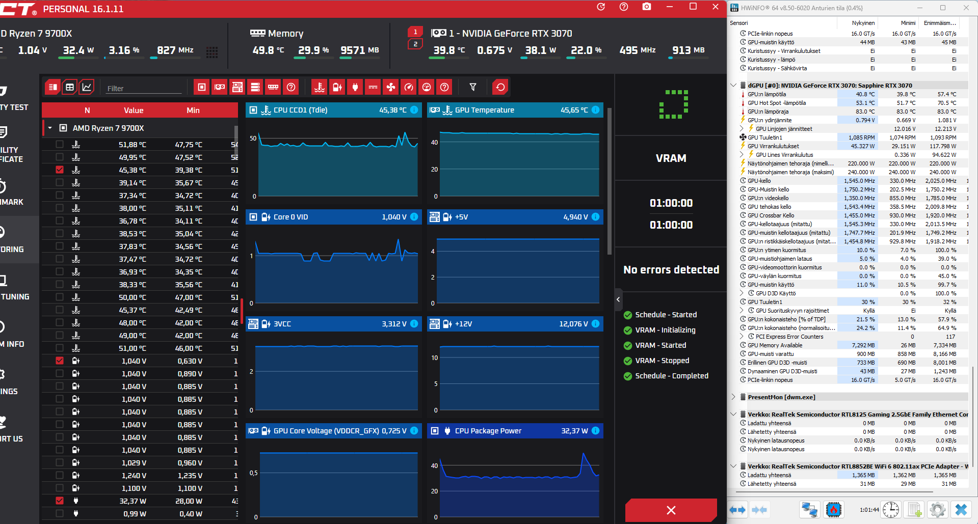Check the 0,99 W power sensor row

(x=60, y=514)
